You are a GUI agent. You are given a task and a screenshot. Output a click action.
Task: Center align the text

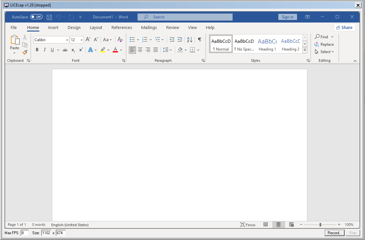click(x=140, y=50)
